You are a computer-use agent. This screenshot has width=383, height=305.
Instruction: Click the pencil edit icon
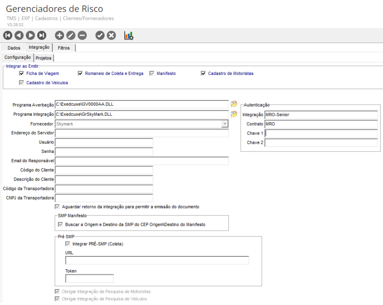click(71, 36)
